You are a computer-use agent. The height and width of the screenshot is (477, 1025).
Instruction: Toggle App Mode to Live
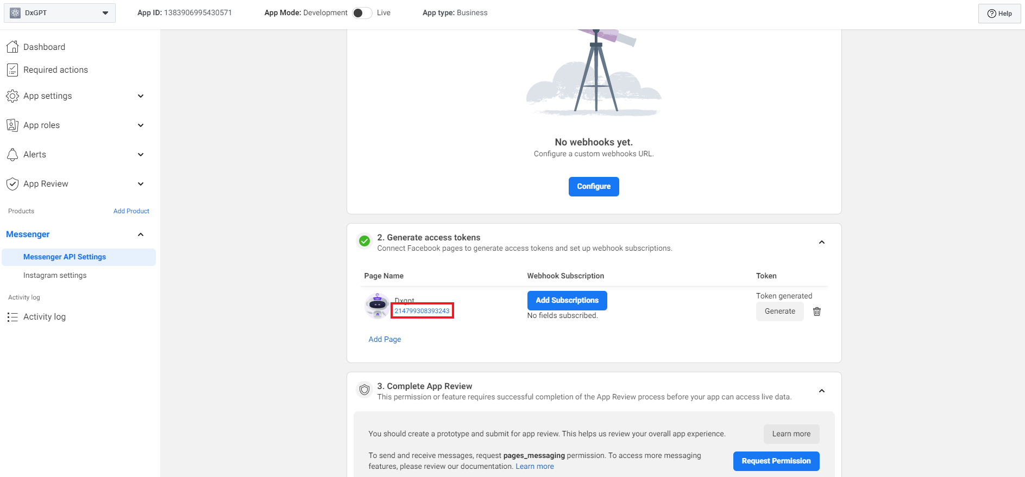[362, 13]
